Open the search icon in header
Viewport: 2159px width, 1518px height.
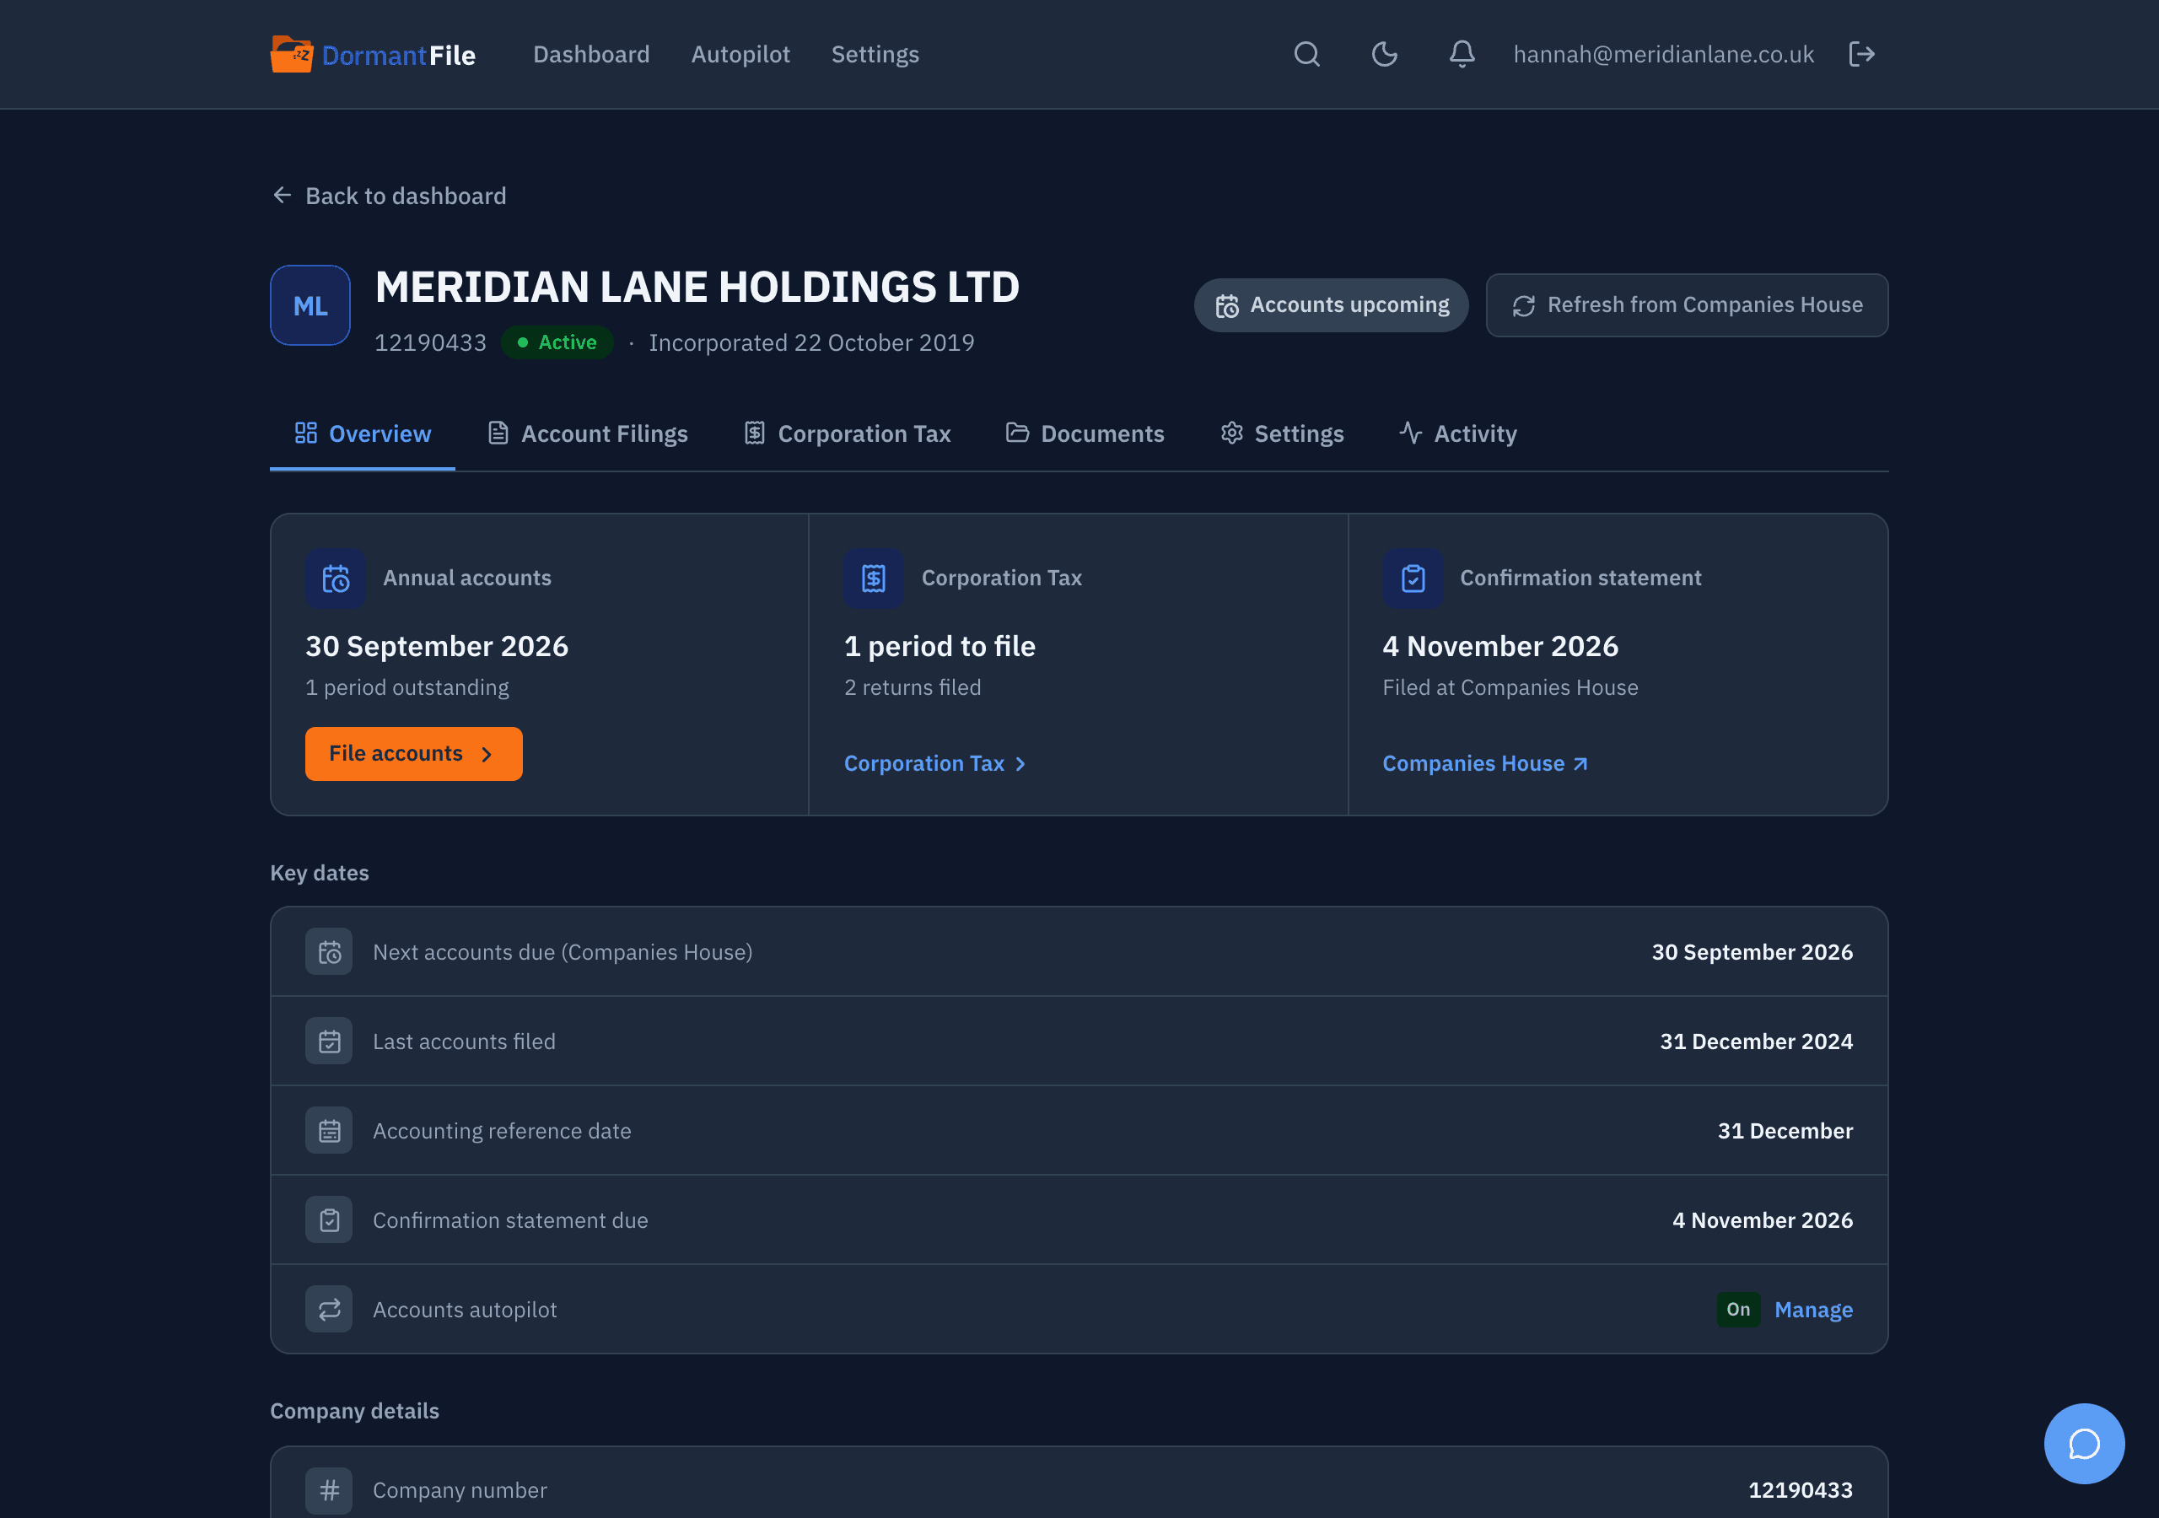coord(1306,55)
